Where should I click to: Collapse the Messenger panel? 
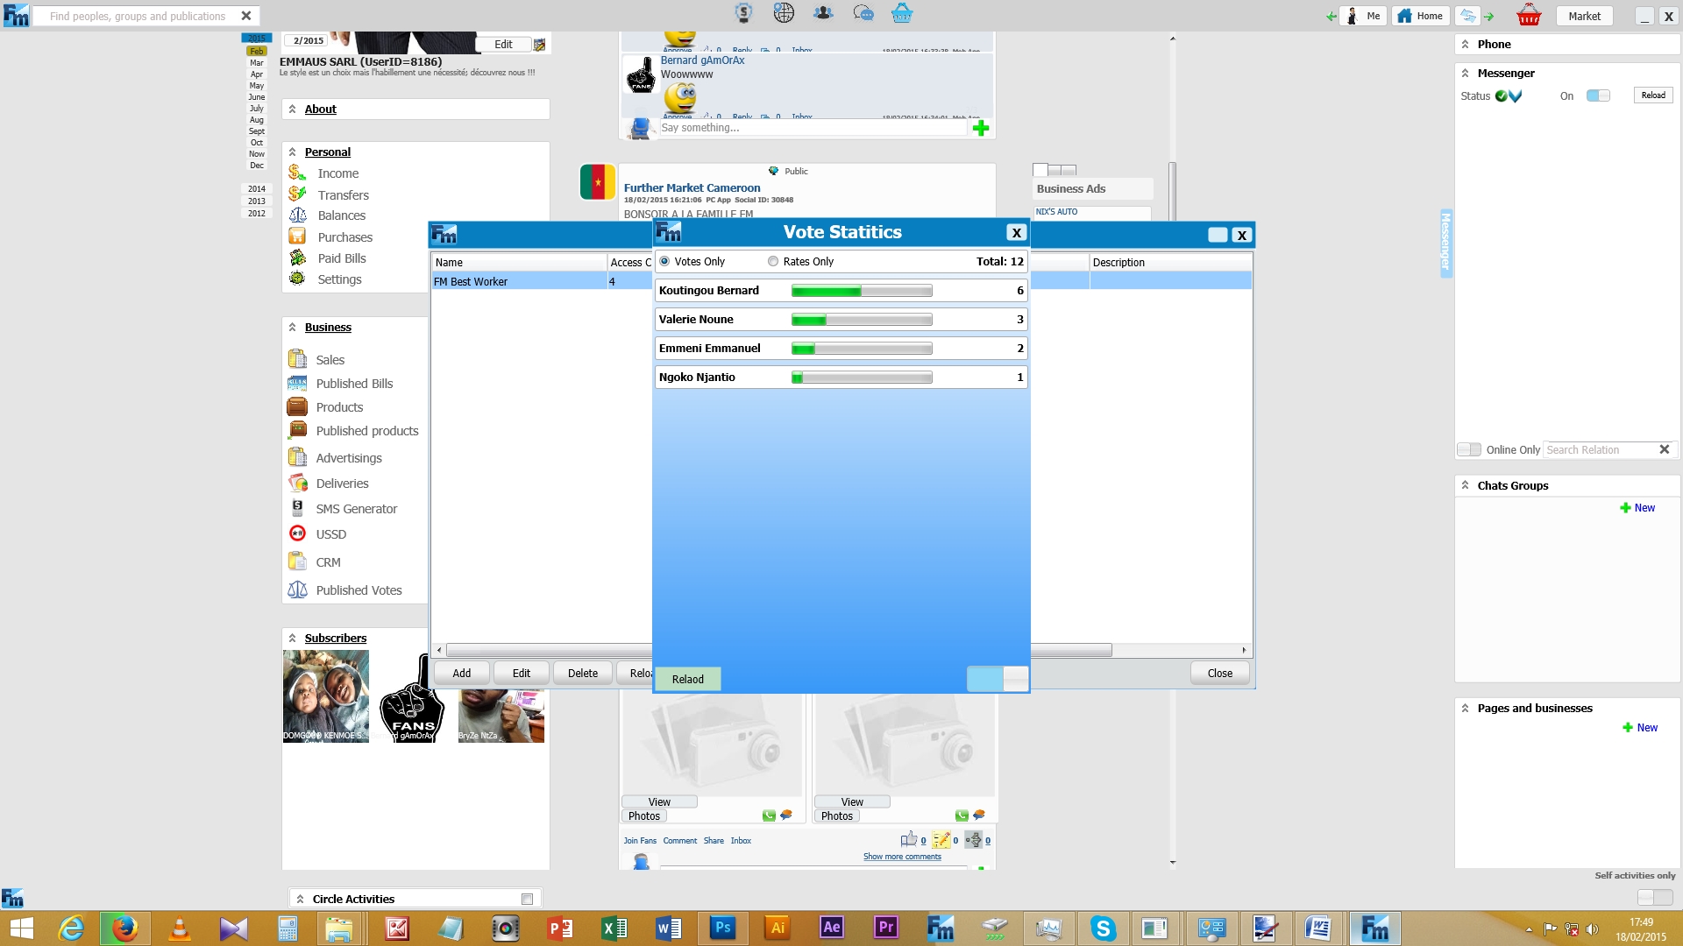point(1465,73)
